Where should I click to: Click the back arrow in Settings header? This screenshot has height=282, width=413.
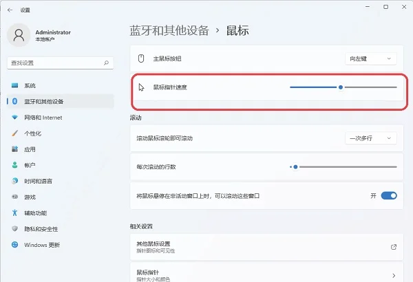10,10
